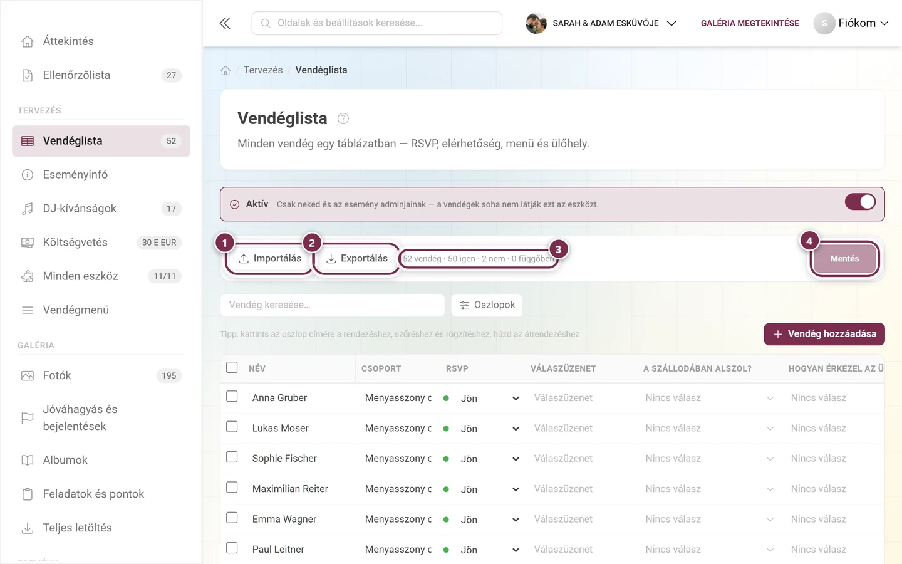Click the DJ-kívánságok music note icon
The width and height of the screenshot is (902, 564).
click(28, 209)
